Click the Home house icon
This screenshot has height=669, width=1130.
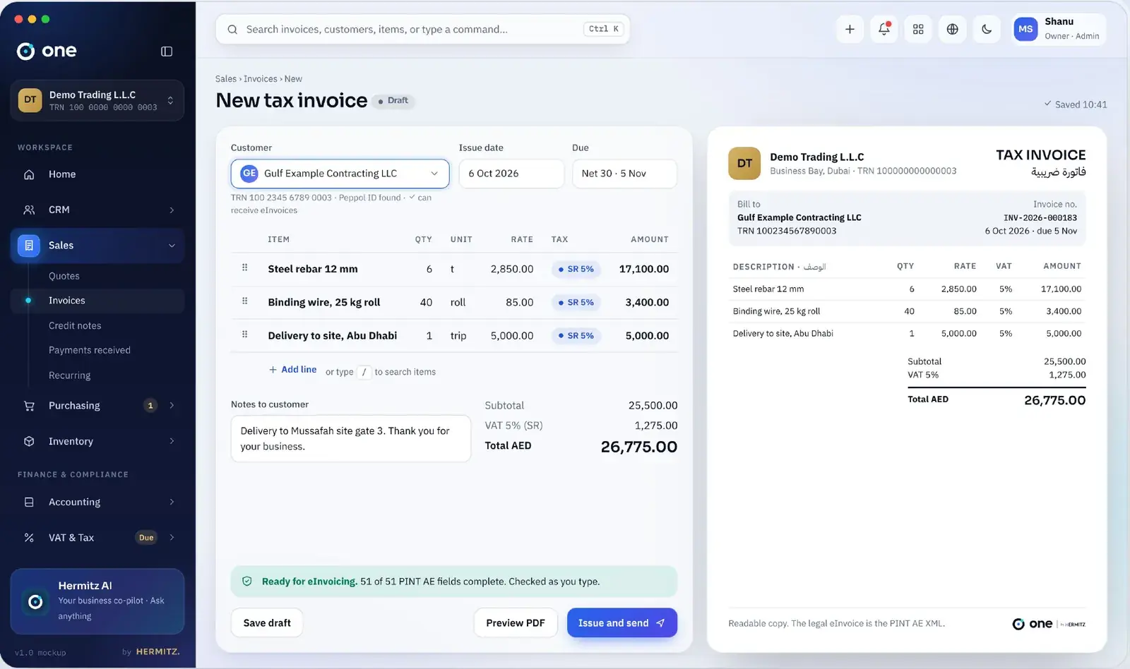(x=29, y=174)
